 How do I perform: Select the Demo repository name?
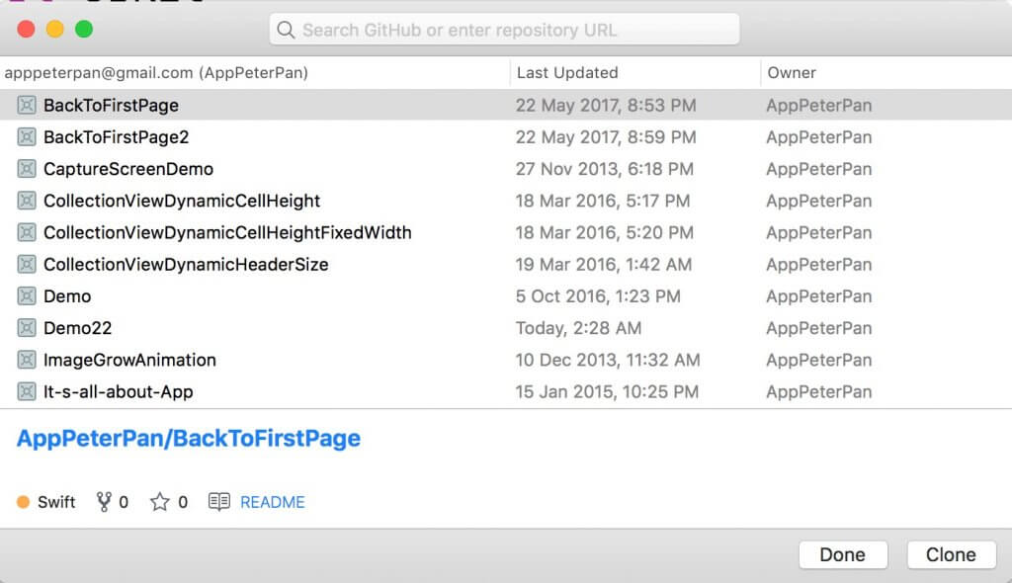pyautogui.click(x=67, y=296)
